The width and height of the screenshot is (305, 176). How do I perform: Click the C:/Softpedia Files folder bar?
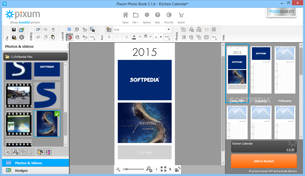[35, 57]
